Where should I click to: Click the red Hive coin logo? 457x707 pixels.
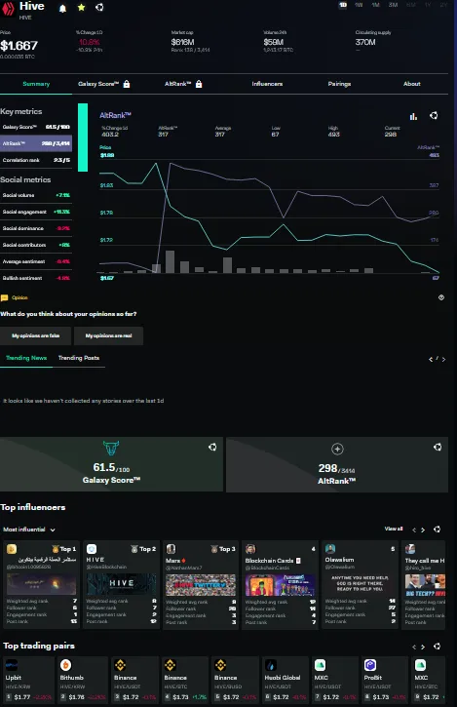pyautogui.click(x=8, y=9)
